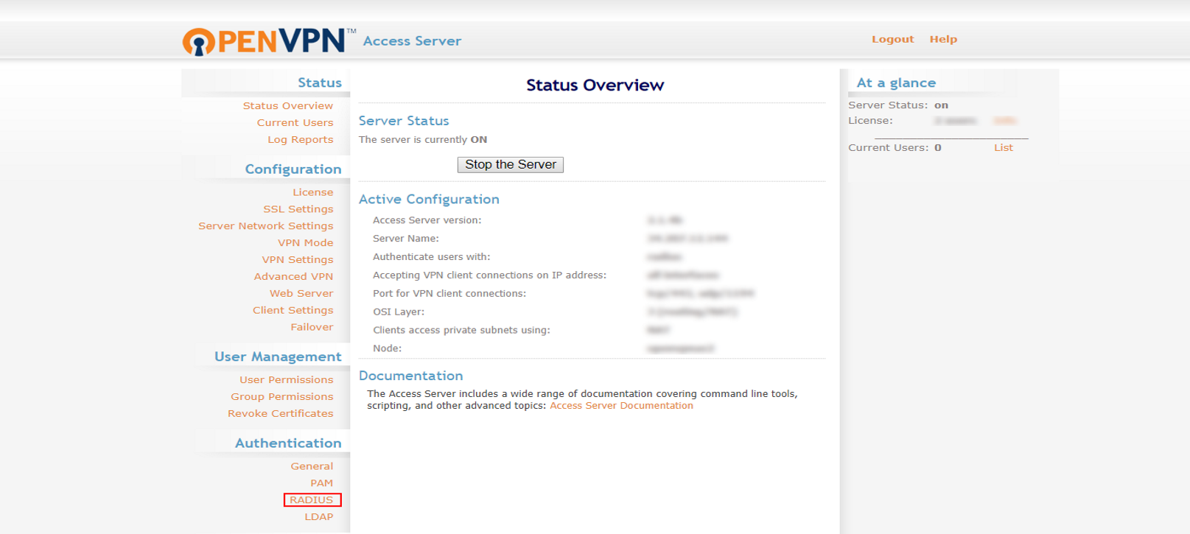1190x534 pixels.
Task: Click the At a glance heading
Action: (x=896, y=83)
